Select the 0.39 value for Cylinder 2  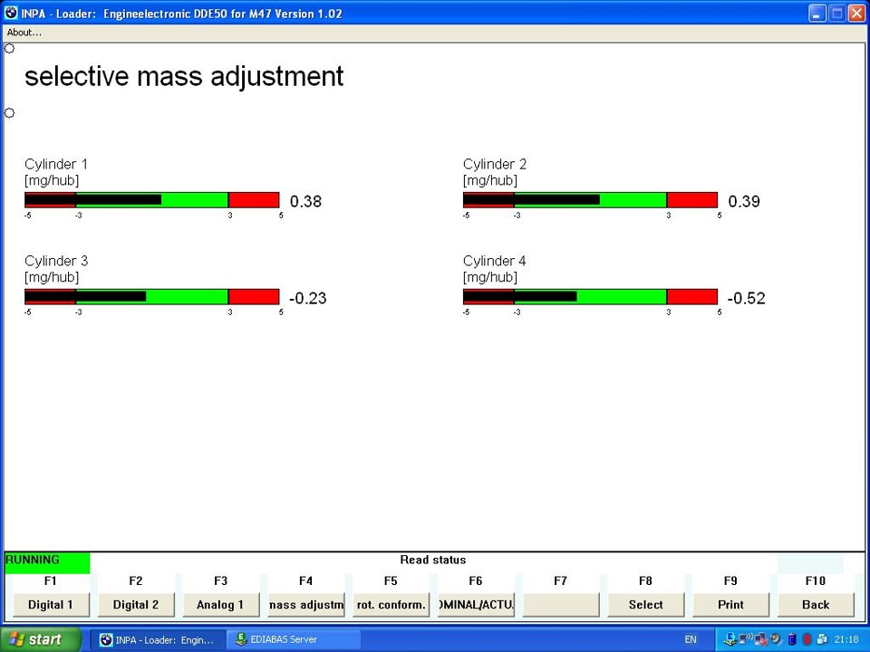[x=744, y=201]
